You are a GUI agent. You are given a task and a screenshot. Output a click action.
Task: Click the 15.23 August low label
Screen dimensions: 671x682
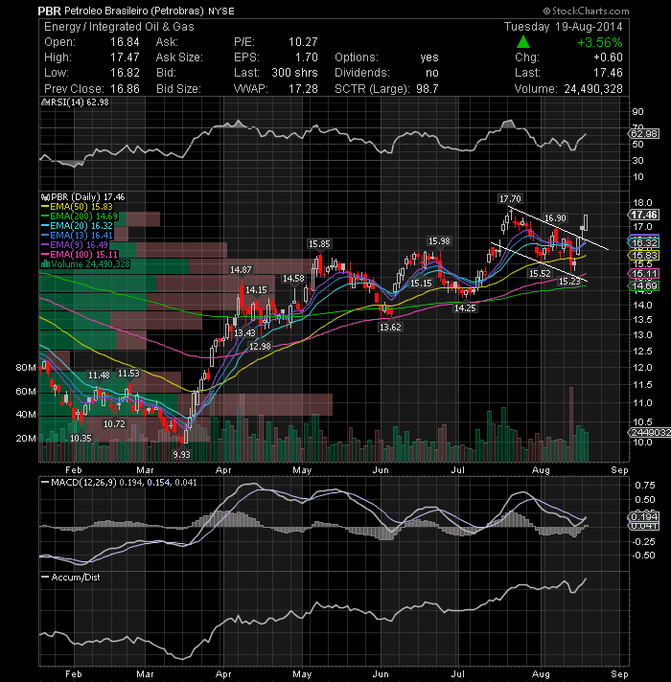click(569, 282)
